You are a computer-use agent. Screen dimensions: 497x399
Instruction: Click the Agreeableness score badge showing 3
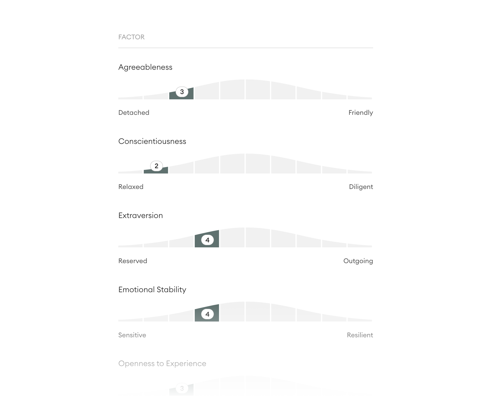(x=182, y=92)
